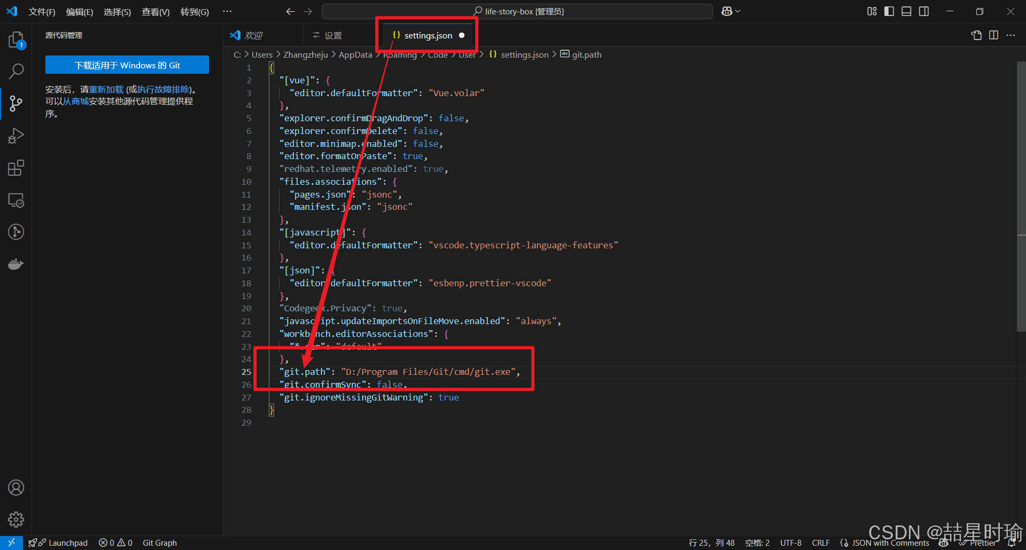Open the Extensions view
This screenshot has width=1026, height=550.
16,168
